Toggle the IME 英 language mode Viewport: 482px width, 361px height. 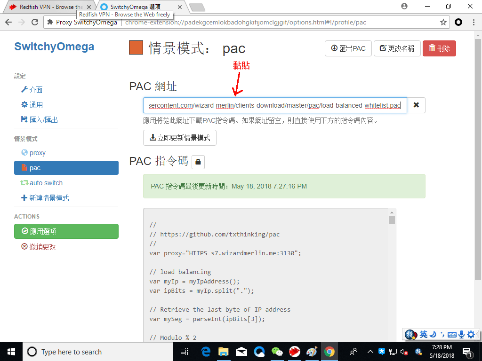[x=424, y=334]
